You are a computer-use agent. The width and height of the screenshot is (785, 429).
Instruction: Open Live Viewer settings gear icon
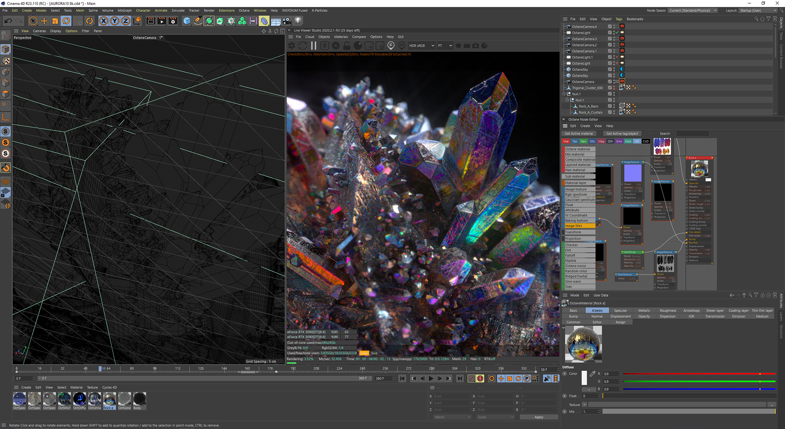336,46
